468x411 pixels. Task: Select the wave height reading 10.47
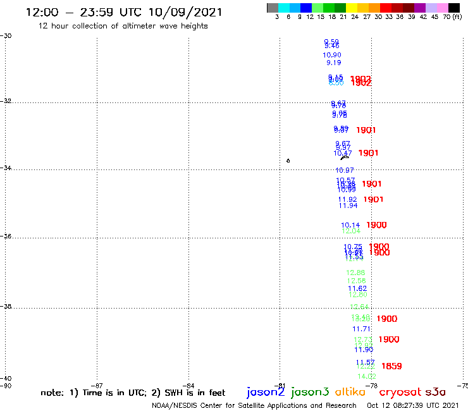(343, 153)
